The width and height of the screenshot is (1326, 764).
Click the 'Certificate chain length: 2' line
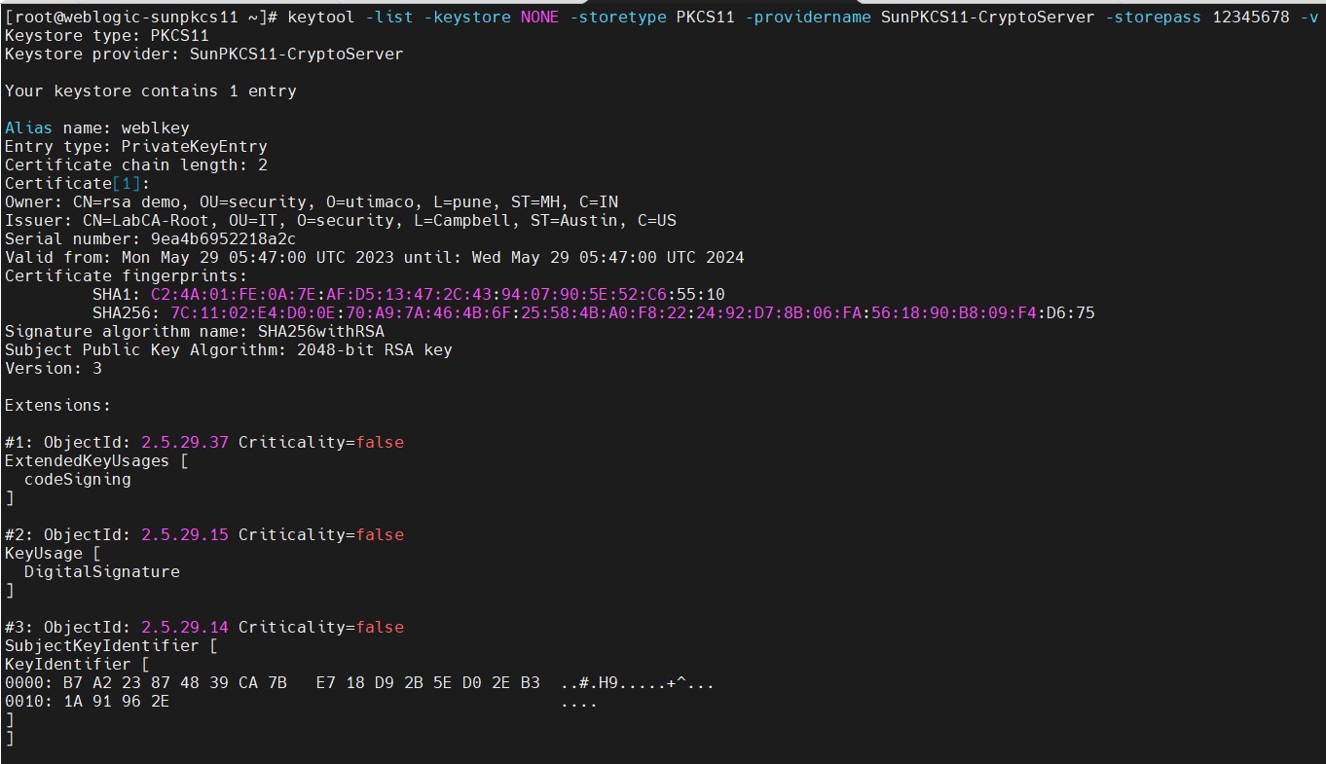136,164
